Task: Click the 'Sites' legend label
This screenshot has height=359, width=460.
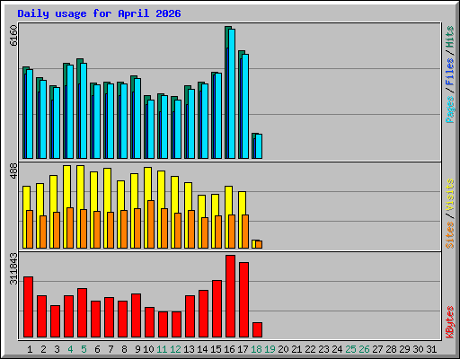Action: [450, 235]
